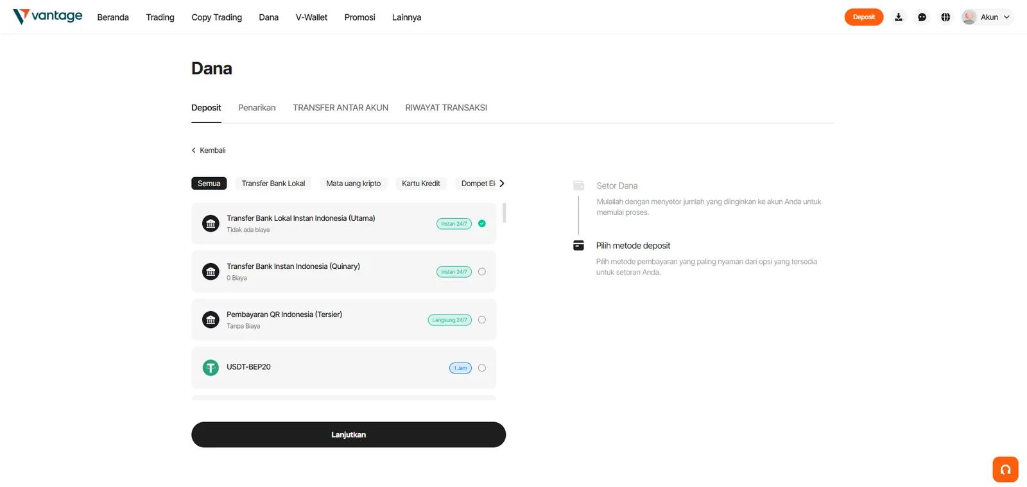1027x487 pixels.
Task: Open the Beranda menu
Action: [x=113, y=17]
